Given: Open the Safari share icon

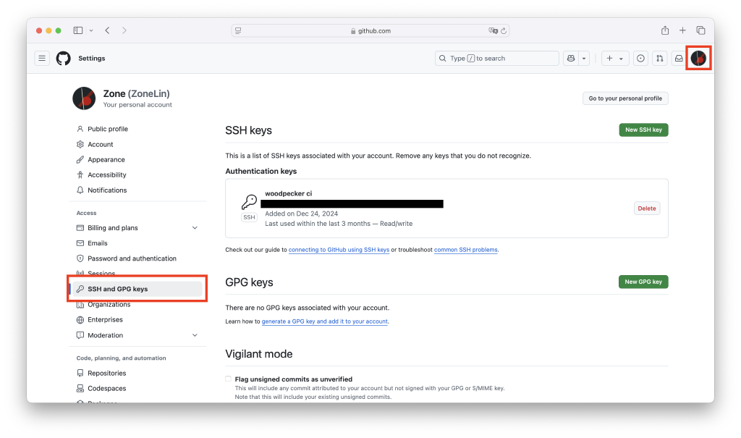Looking at the screenshot, I should (664, 30).
